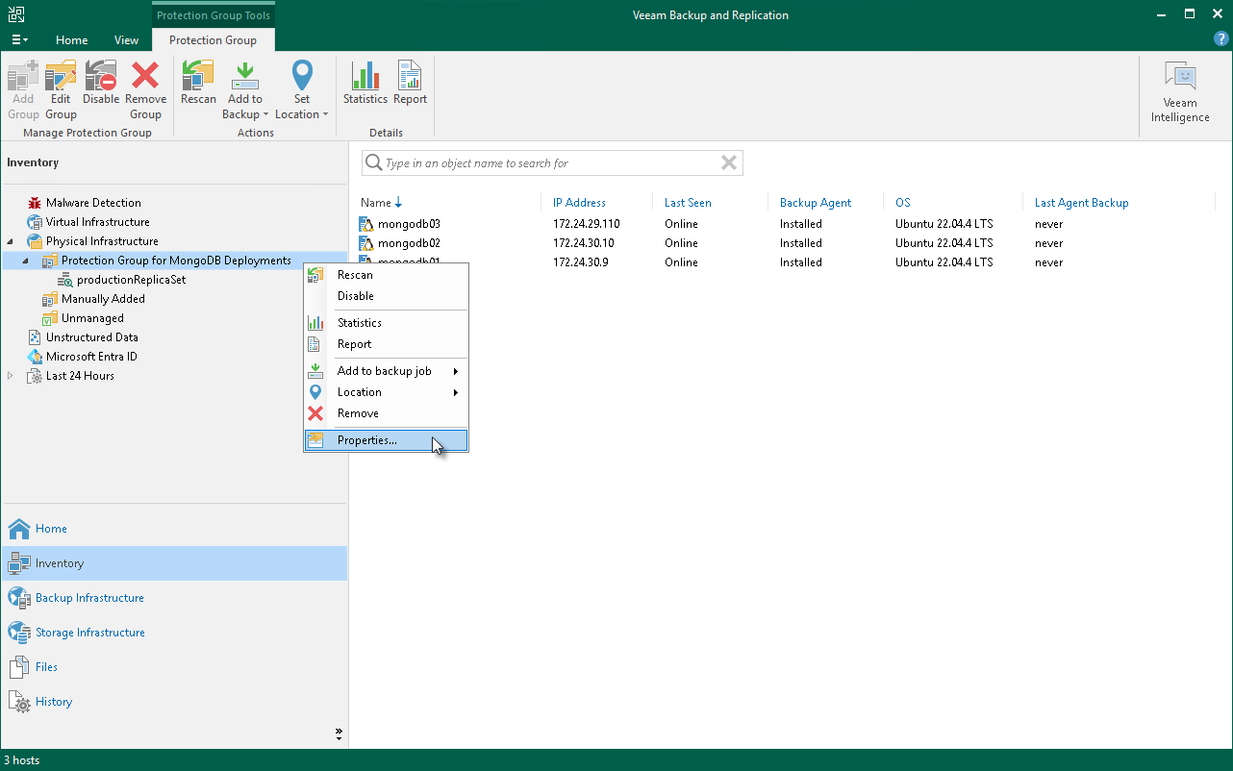Switch to the Home ribbon tab
Image resolution: width=1233 pixels, height=771 pixels.
click(x=72, y=40)
